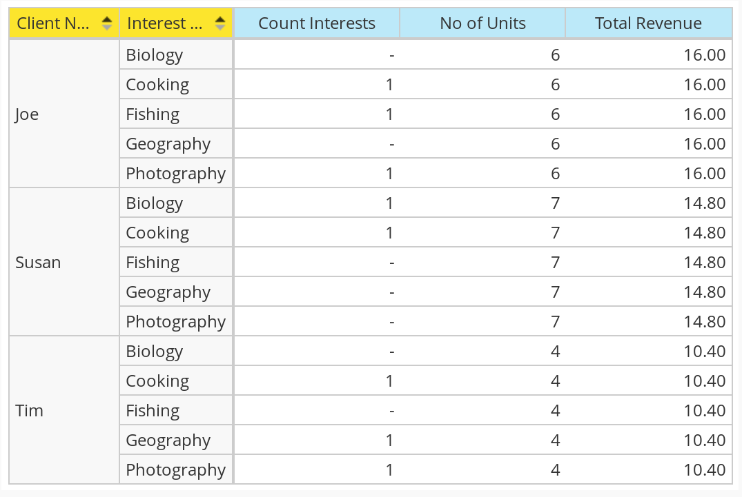Click Joe's Photography interest cell
742x497 pixels.
(x=176, y=174)
